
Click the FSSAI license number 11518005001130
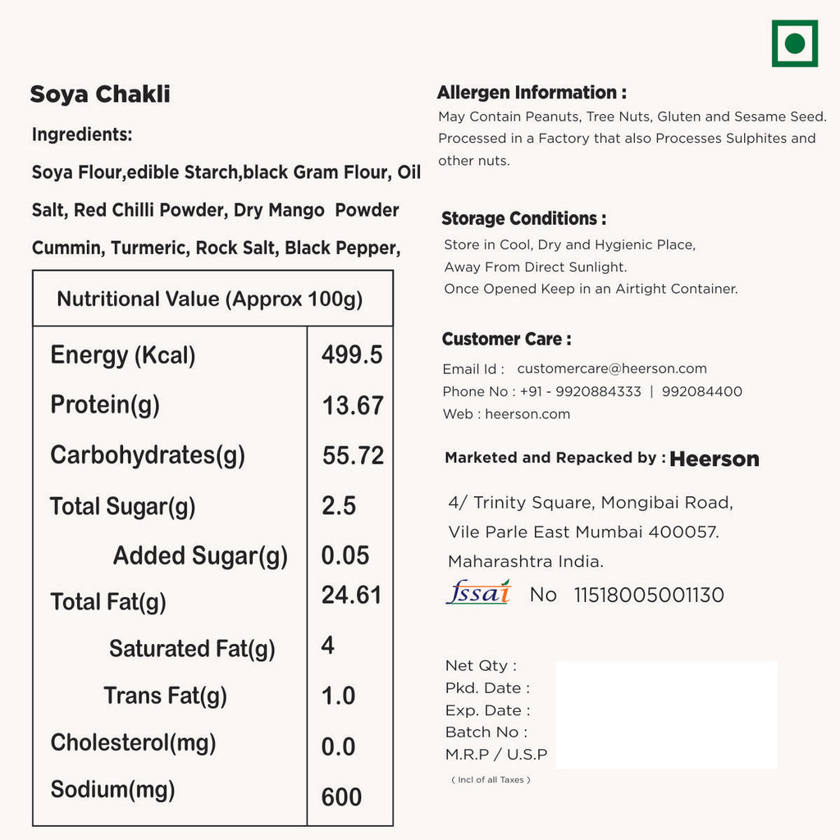click(x=648, y=596)
